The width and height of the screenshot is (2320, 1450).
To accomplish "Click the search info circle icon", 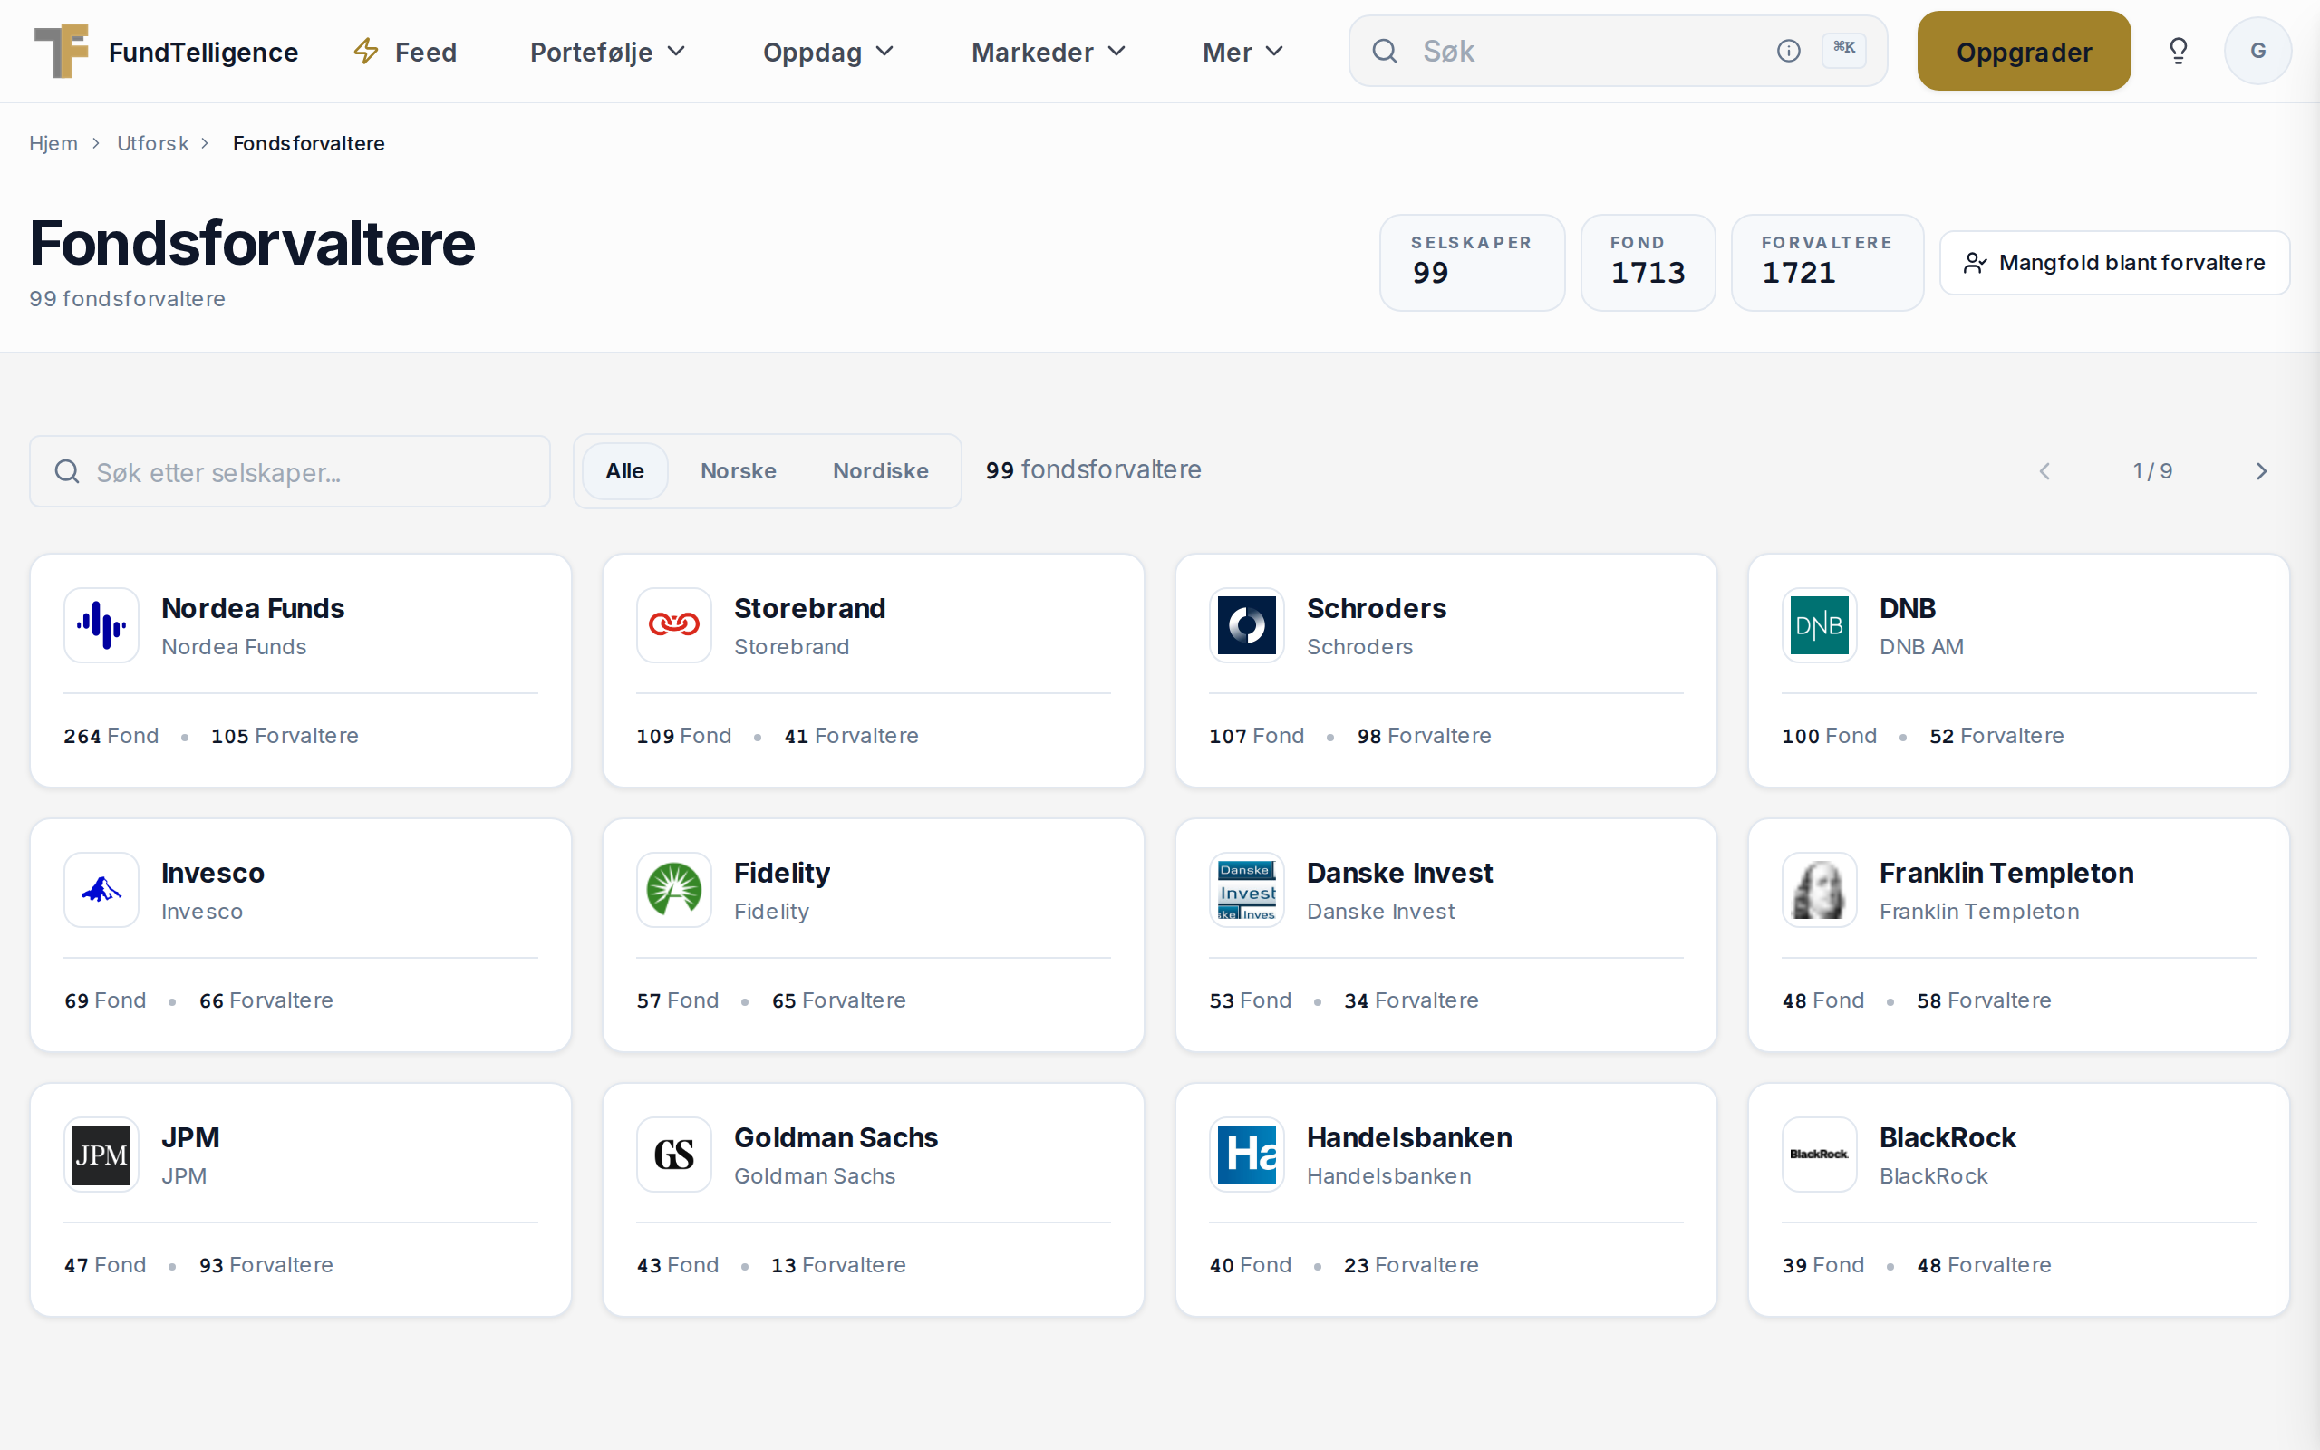I will [x=1788, y=51].
